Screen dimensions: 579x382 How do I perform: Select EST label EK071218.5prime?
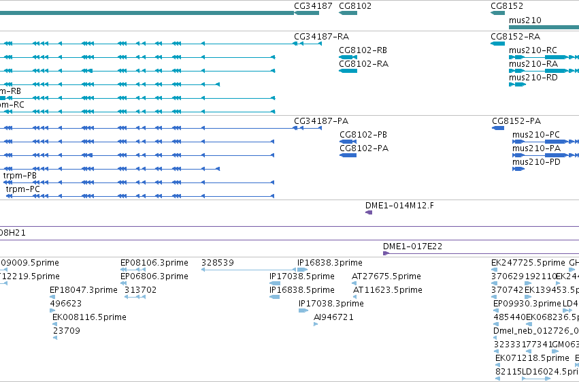click(x=532, y=358)
